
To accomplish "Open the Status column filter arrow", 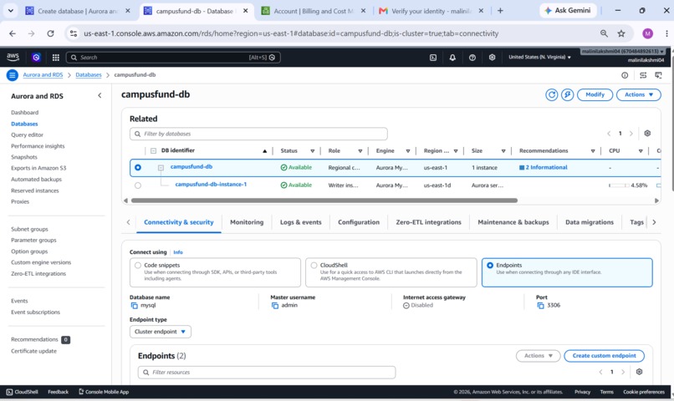I will point(313,150).
